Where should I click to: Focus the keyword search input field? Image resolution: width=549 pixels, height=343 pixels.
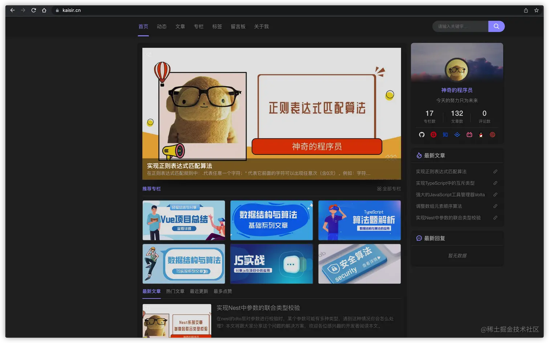pos(460,26)
